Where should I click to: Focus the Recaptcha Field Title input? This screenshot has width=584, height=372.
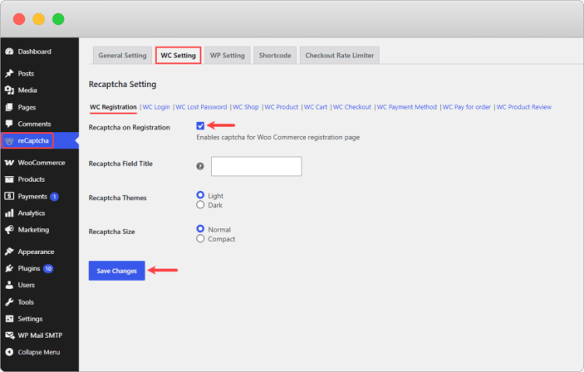256,166
